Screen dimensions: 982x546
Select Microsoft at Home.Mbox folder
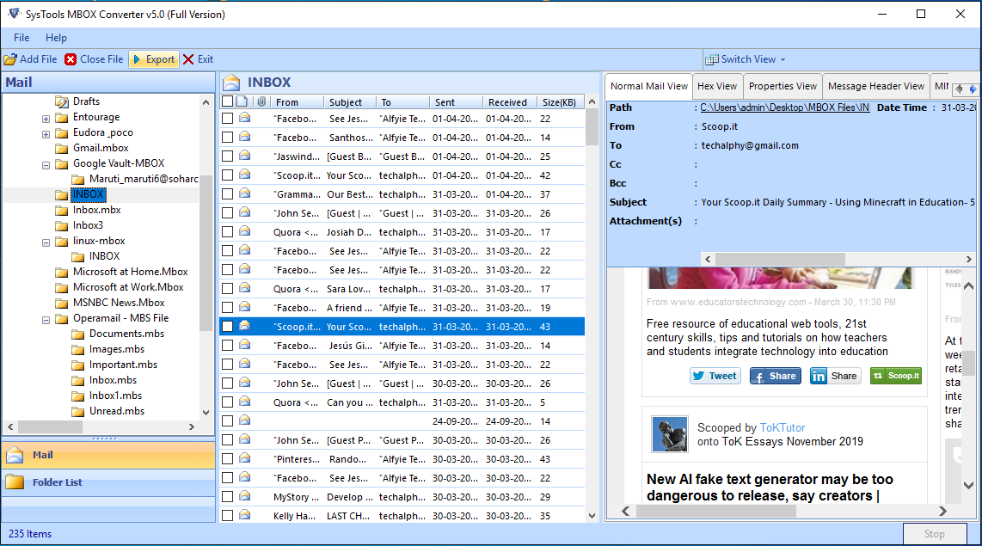coord(130,272)
